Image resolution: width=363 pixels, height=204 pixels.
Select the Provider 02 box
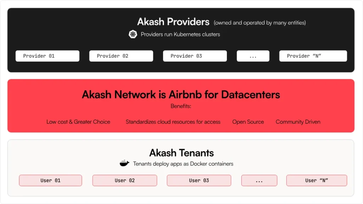(121, 56)
